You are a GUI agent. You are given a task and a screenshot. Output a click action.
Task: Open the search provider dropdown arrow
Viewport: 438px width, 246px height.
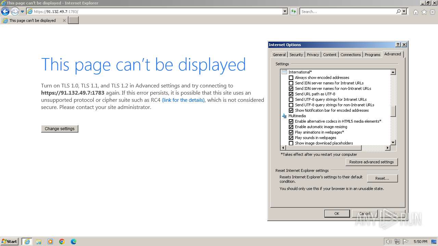pos(404,12)
